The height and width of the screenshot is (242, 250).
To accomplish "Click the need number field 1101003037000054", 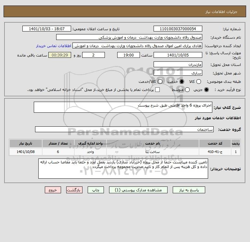I will click(x=178, y=29).
